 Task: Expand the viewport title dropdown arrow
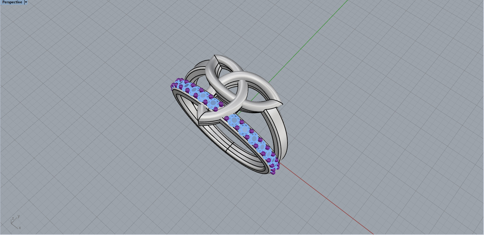pyautogui.click(x=26, y=2)
